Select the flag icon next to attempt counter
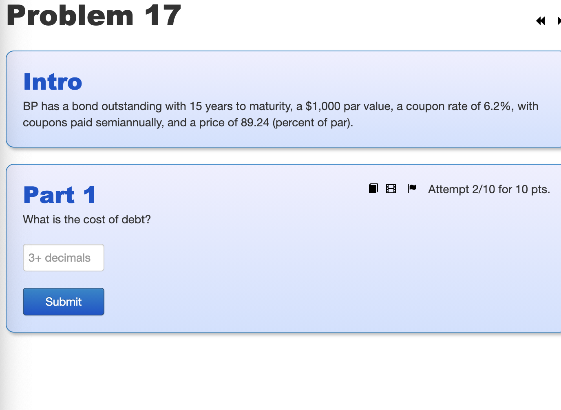The height and width of the screenshot is (410, 561). click(411, 188)
